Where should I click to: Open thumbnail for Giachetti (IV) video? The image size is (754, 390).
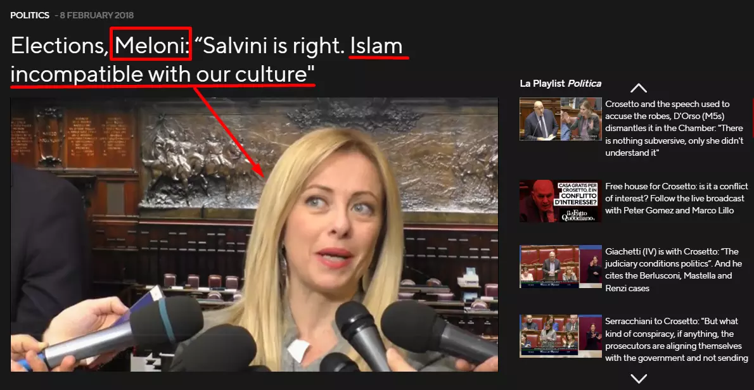[560, 267]
